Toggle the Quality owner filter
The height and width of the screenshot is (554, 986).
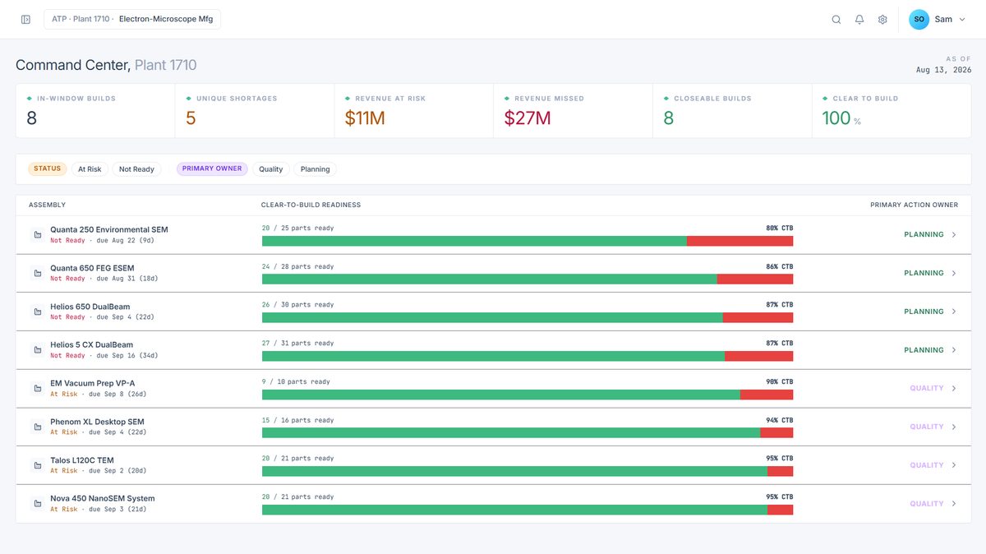tap(270, 169)
